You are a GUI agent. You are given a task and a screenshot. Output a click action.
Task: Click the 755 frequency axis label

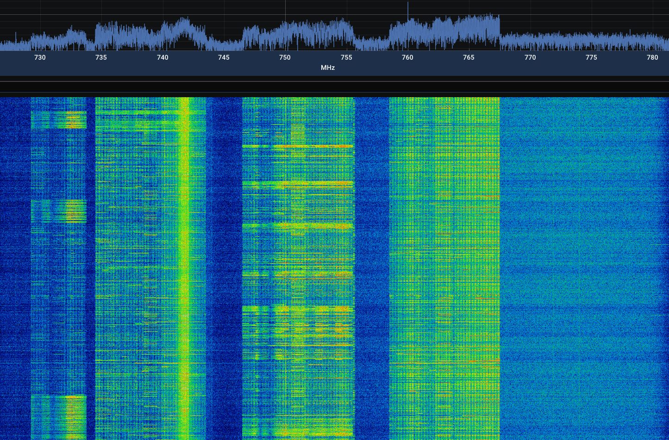(x=346, y=57)
